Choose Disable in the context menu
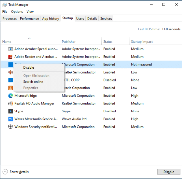Image resolution: width=182 pixels, height=179 pixels. [29, 68]
